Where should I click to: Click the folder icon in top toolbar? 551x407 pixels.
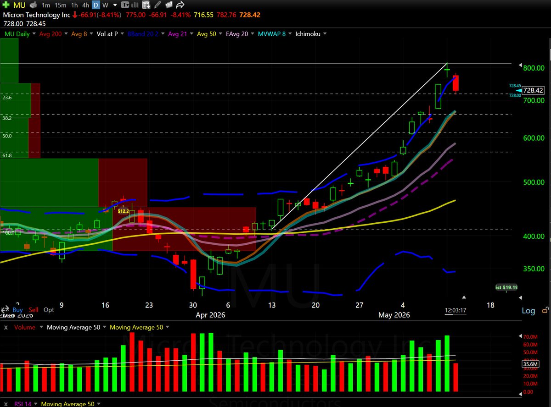169,5
